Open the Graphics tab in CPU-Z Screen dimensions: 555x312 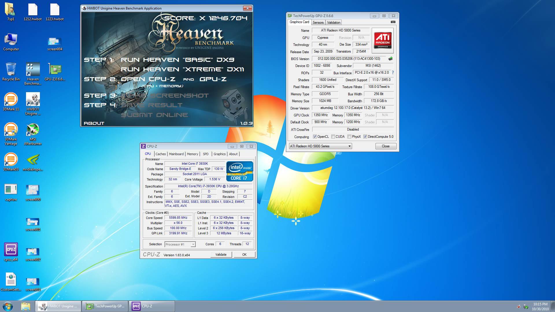pyautogui.click(x=220, y=154)
